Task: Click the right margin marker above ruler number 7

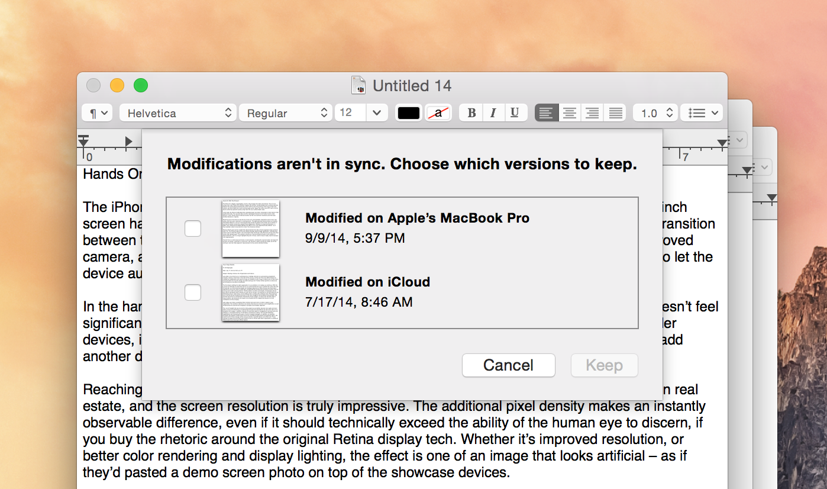Action: tap(722, 143)
